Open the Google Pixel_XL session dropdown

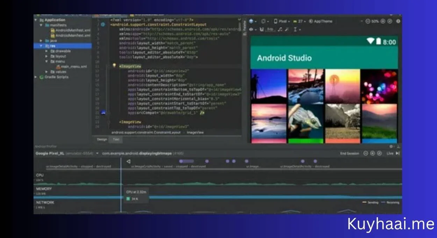point(97,153)
